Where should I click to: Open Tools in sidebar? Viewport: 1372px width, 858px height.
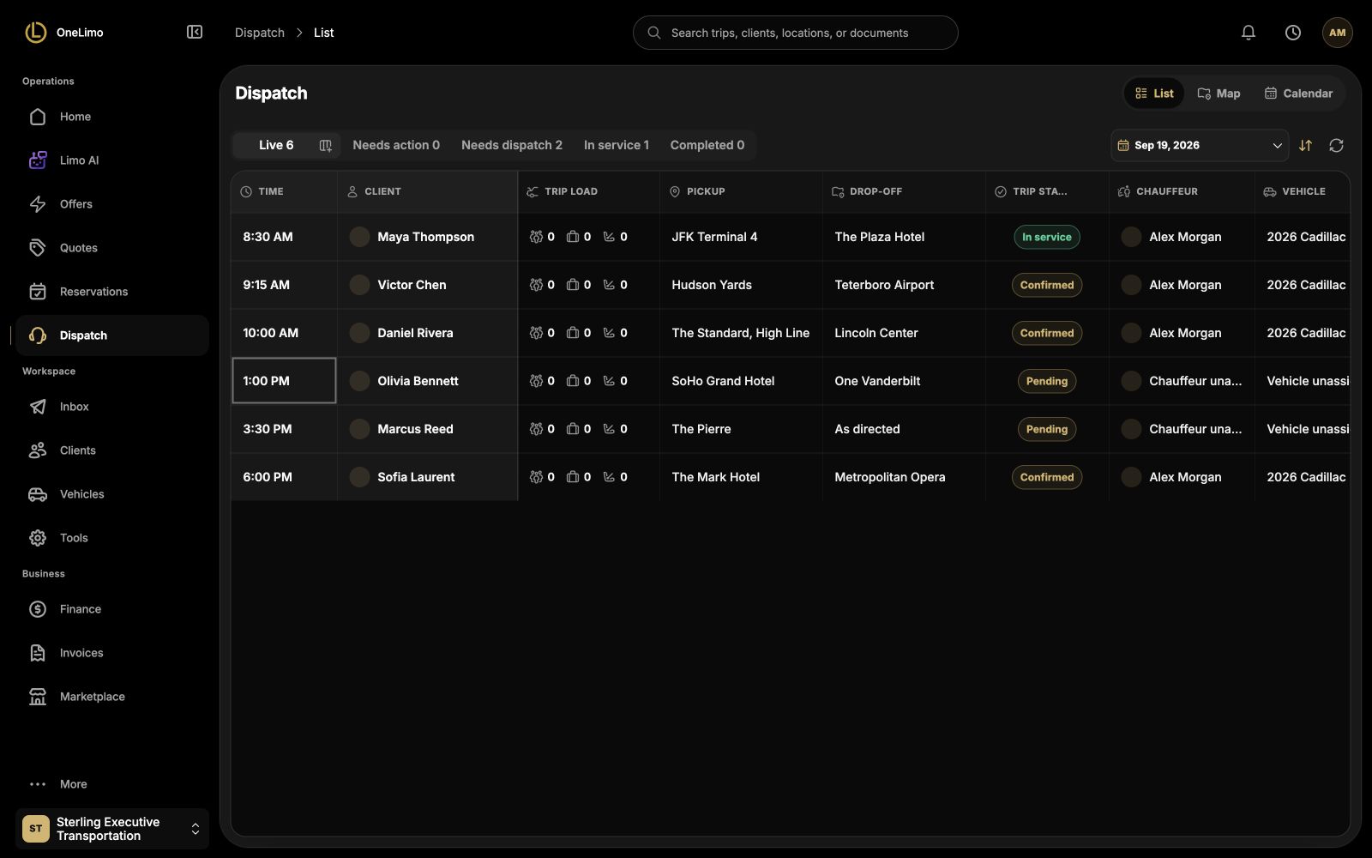pyautogui.click(x=111, y=538)
